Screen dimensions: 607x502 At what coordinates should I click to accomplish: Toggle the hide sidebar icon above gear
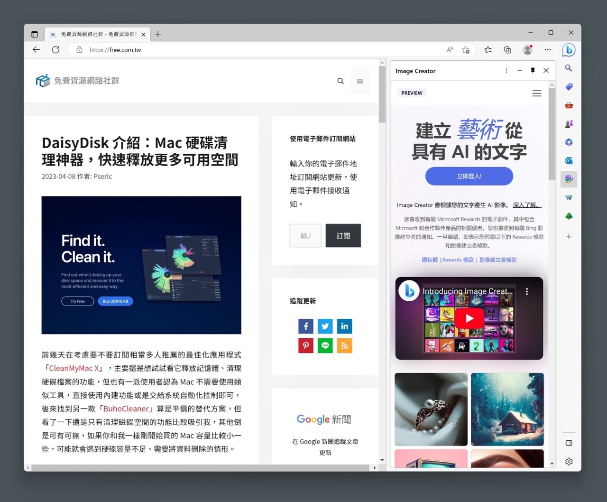pos(569,443)
